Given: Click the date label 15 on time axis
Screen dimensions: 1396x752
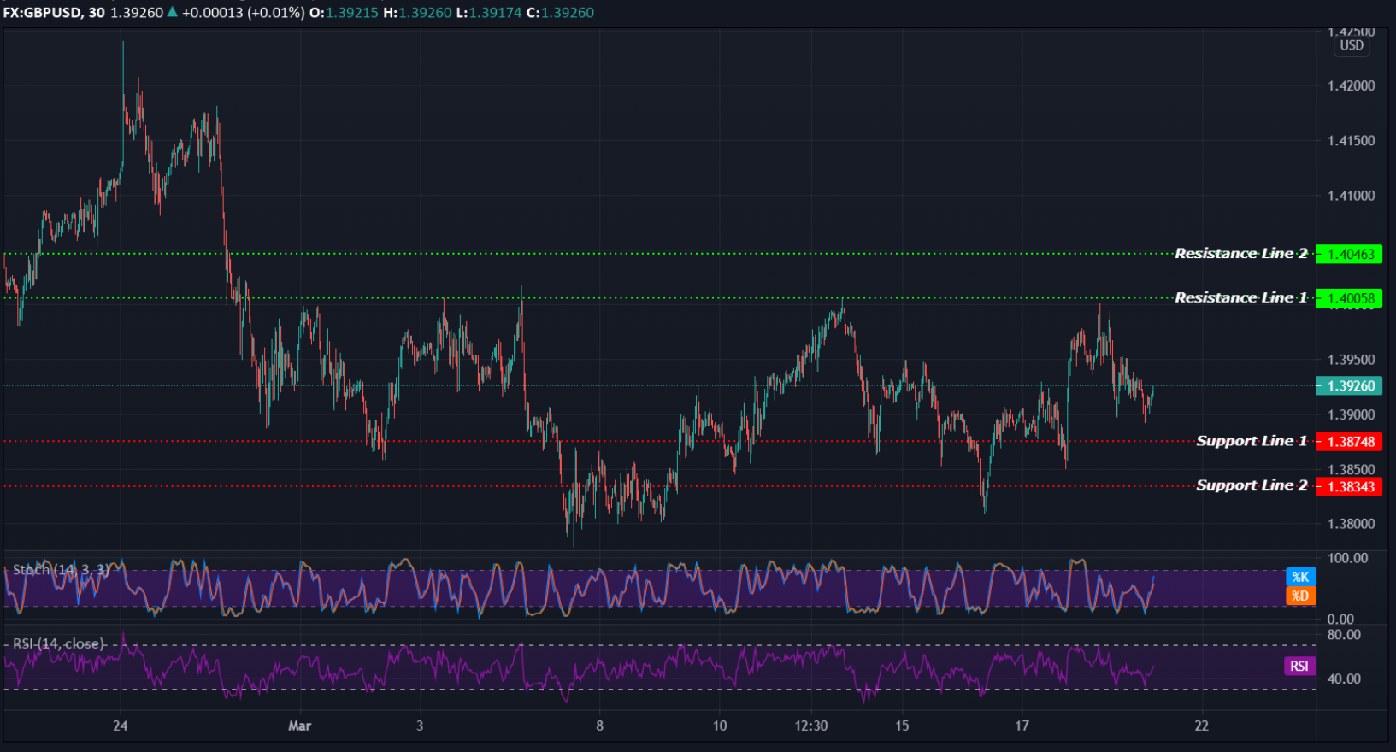Looking at the screenshot, I should tap(902, 726).
